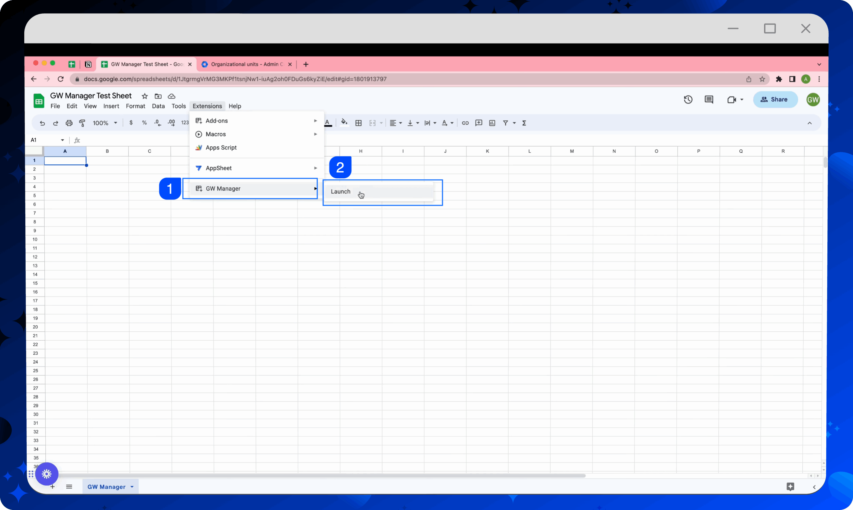Click the fill color paint bucket
The width and height of the screenshot is (853, 510).
[344, 123]
